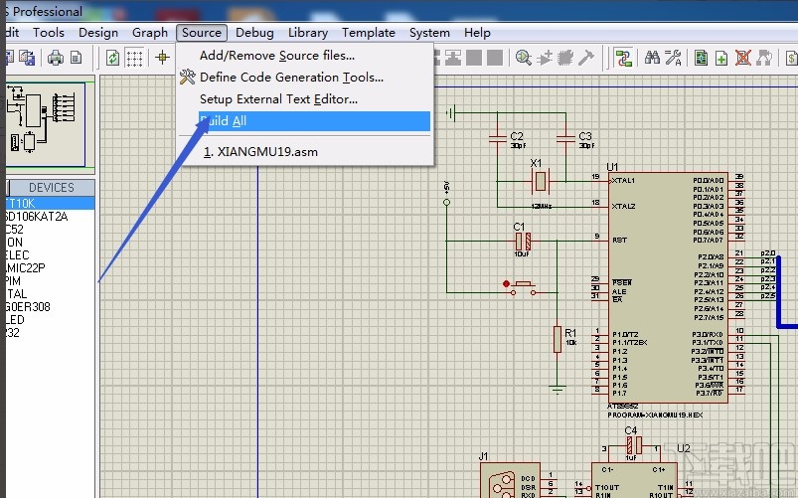Image resolution: width=798 pixels, height=498 pixels.
Task: Click the Print design printer icon
Action: (56, 58)
